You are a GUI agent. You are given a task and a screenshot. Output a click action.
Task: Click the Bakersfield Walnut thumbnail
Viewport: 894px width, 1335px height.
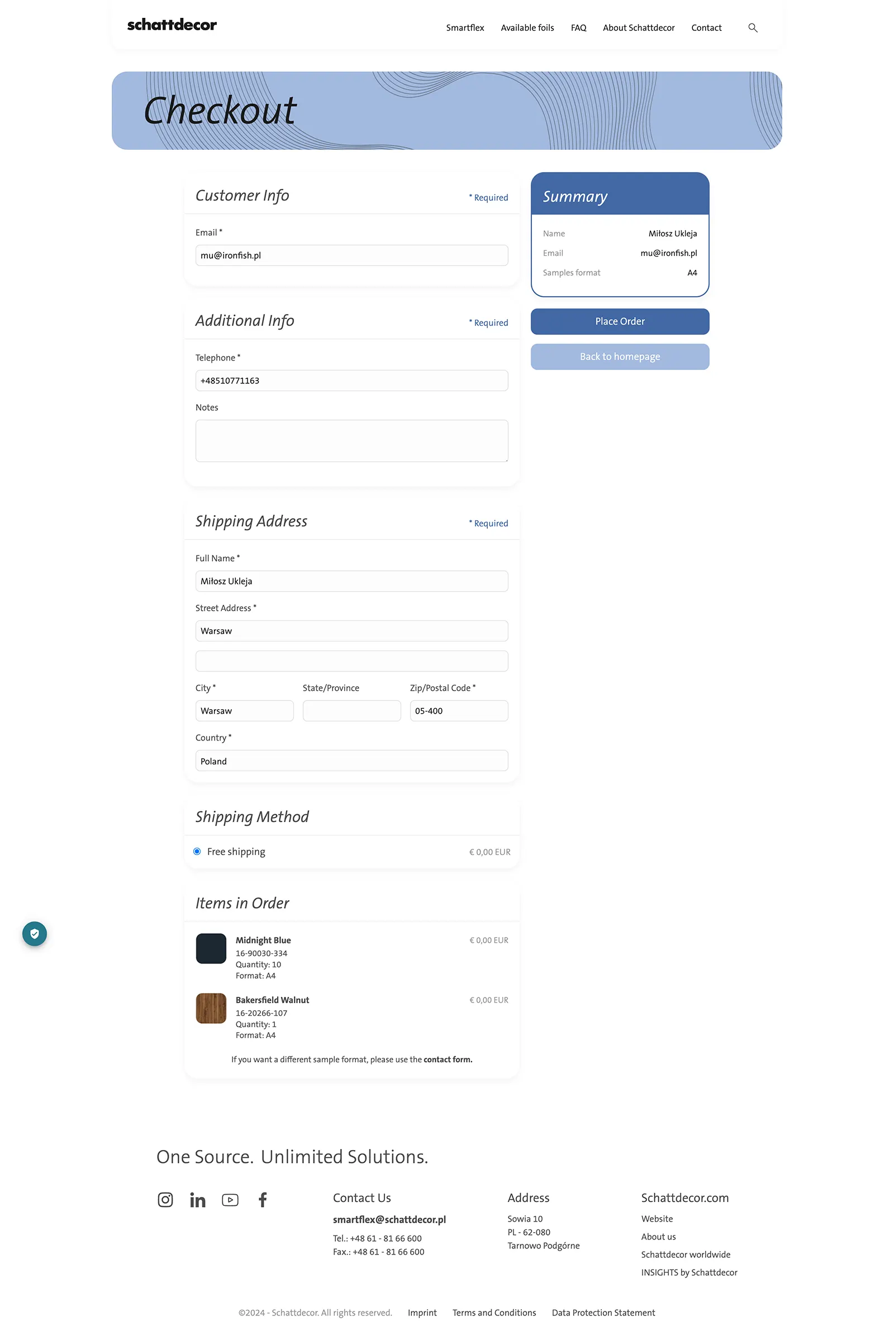click(211, 1008)
